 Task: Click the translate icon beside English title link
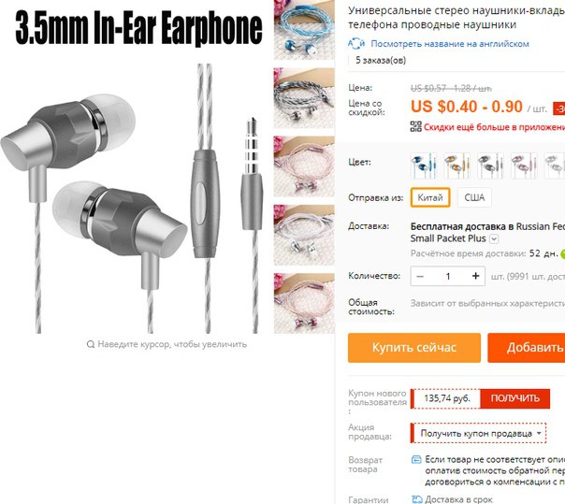[356, 44]
